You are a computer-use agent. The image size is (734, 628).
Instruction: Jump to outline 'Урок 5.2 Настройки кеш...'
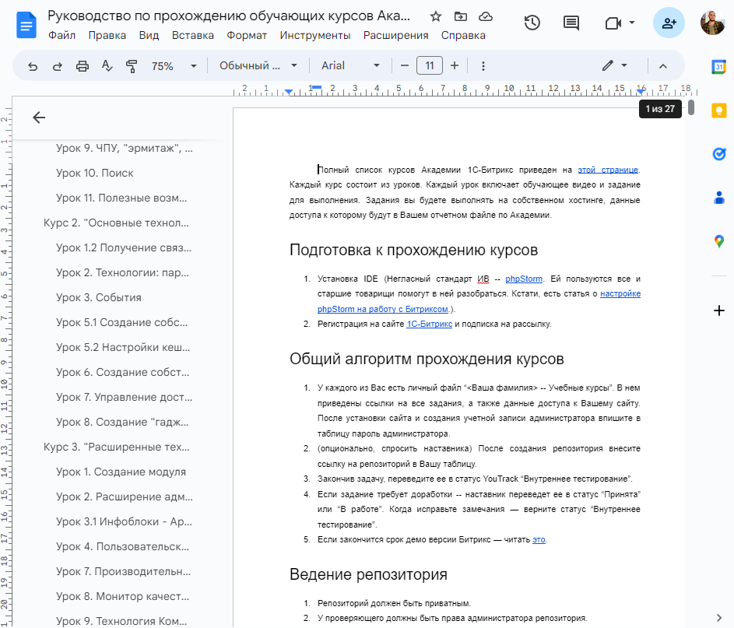point(123,347)
